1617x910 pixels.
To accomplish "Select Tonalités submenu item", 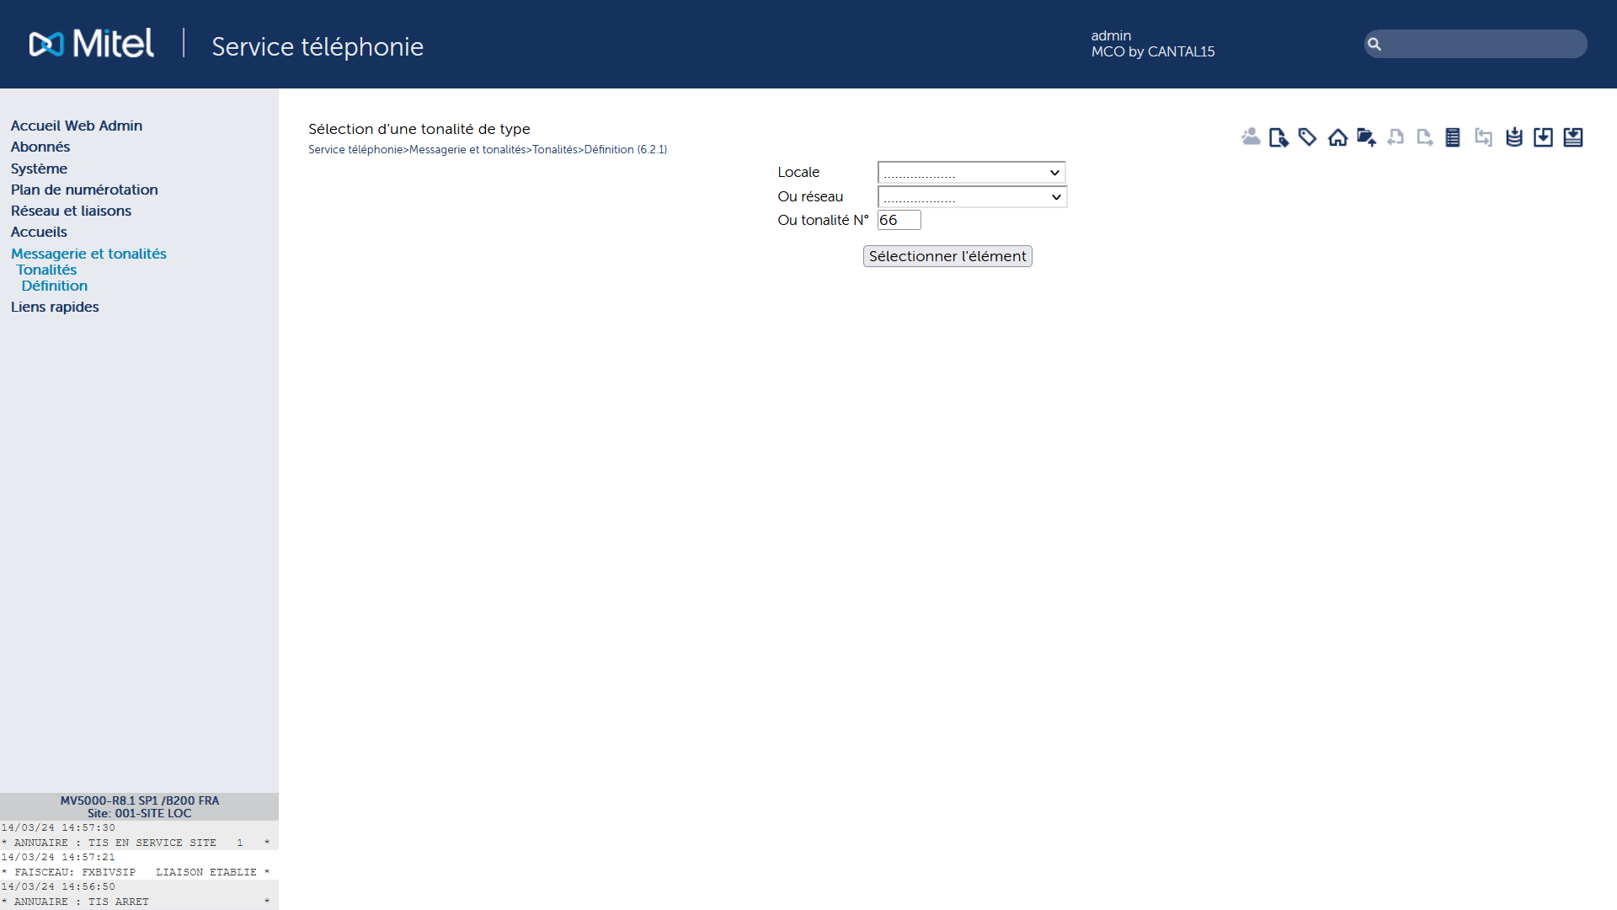I will tap(46, 270).
